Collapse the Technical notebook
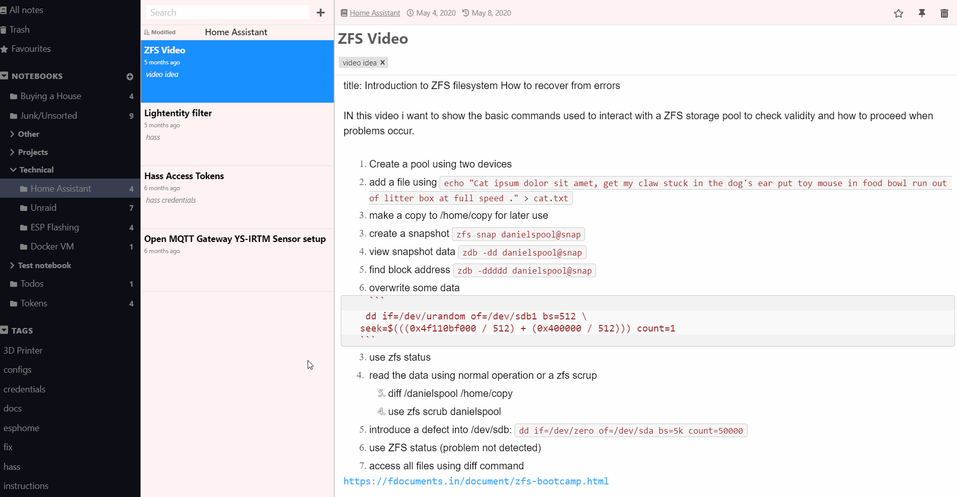This screenshot has width=957, height=497. [x=13, y=170]
